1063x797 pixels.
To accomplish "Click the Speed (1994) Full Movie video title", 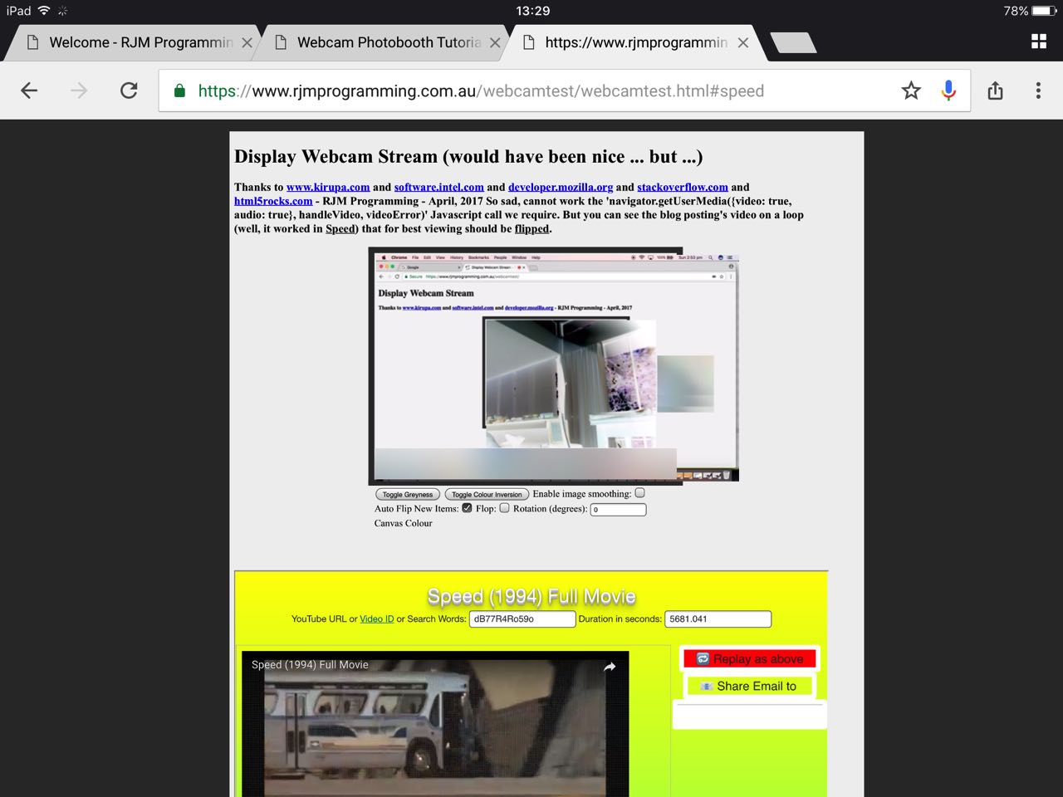I will click(x=310, y=665).
